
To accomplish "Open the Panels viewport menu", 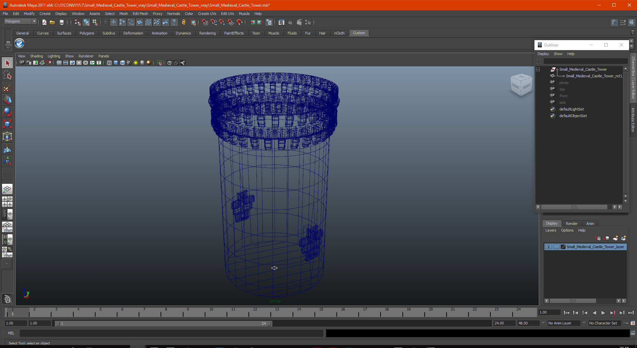I will tap(104, 56).
